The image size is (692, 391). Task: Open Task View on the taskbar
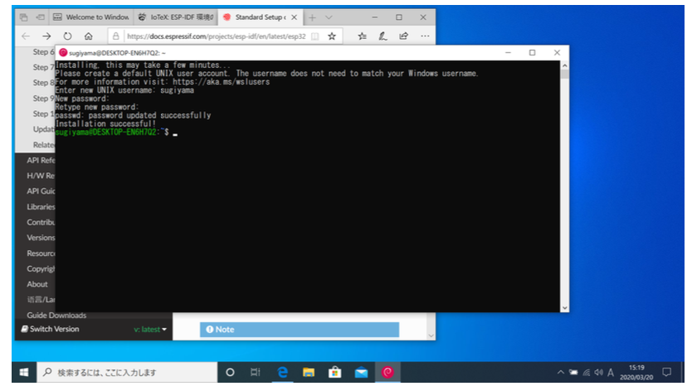click(256, 373)
